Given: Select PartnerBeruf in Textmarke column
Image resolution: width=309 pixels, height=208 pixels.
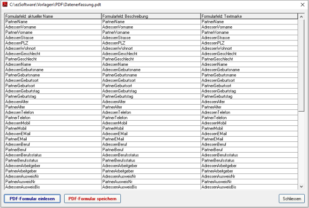Looking at the screenshot, I should (249, 150).
